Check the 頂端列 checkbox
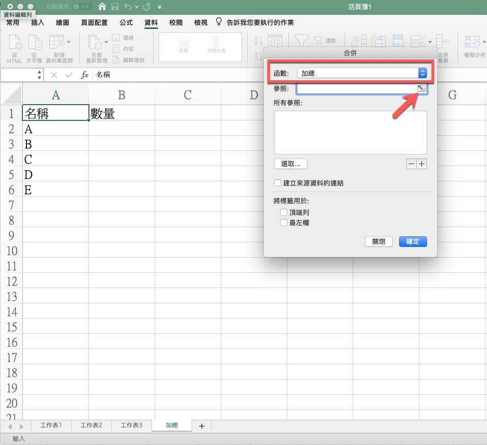This screenshot has width=487, height=445. [284, 212]
